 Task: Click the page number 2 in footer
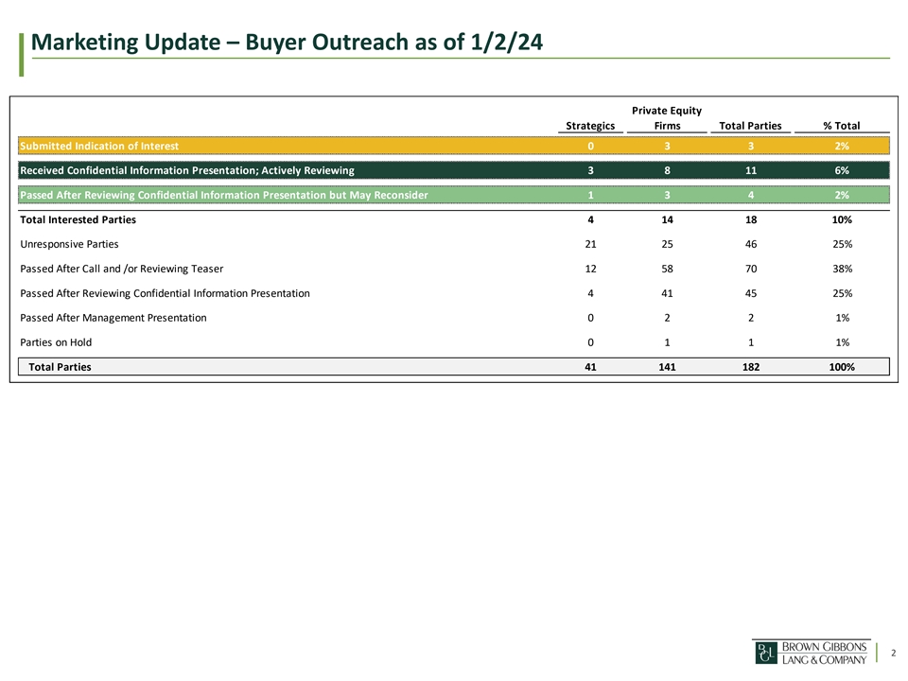click(x=891, y=653)
